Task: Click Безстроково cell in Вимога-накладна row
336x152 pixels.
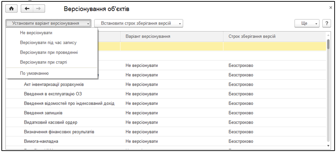Action: coord(241,141)
